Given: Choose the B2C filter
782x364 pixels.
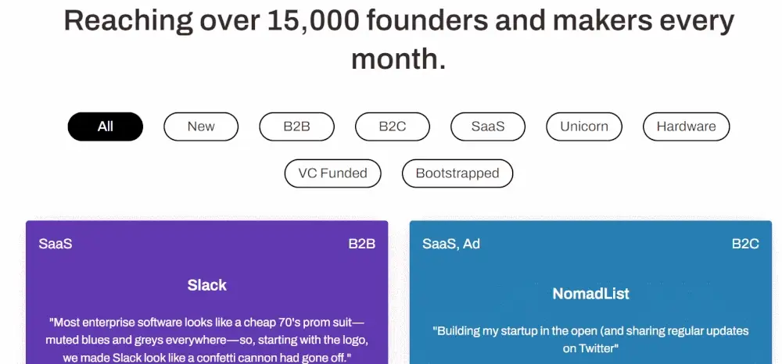Looking at the screenshot, I should pyautogui.click(x=393, y=127).
